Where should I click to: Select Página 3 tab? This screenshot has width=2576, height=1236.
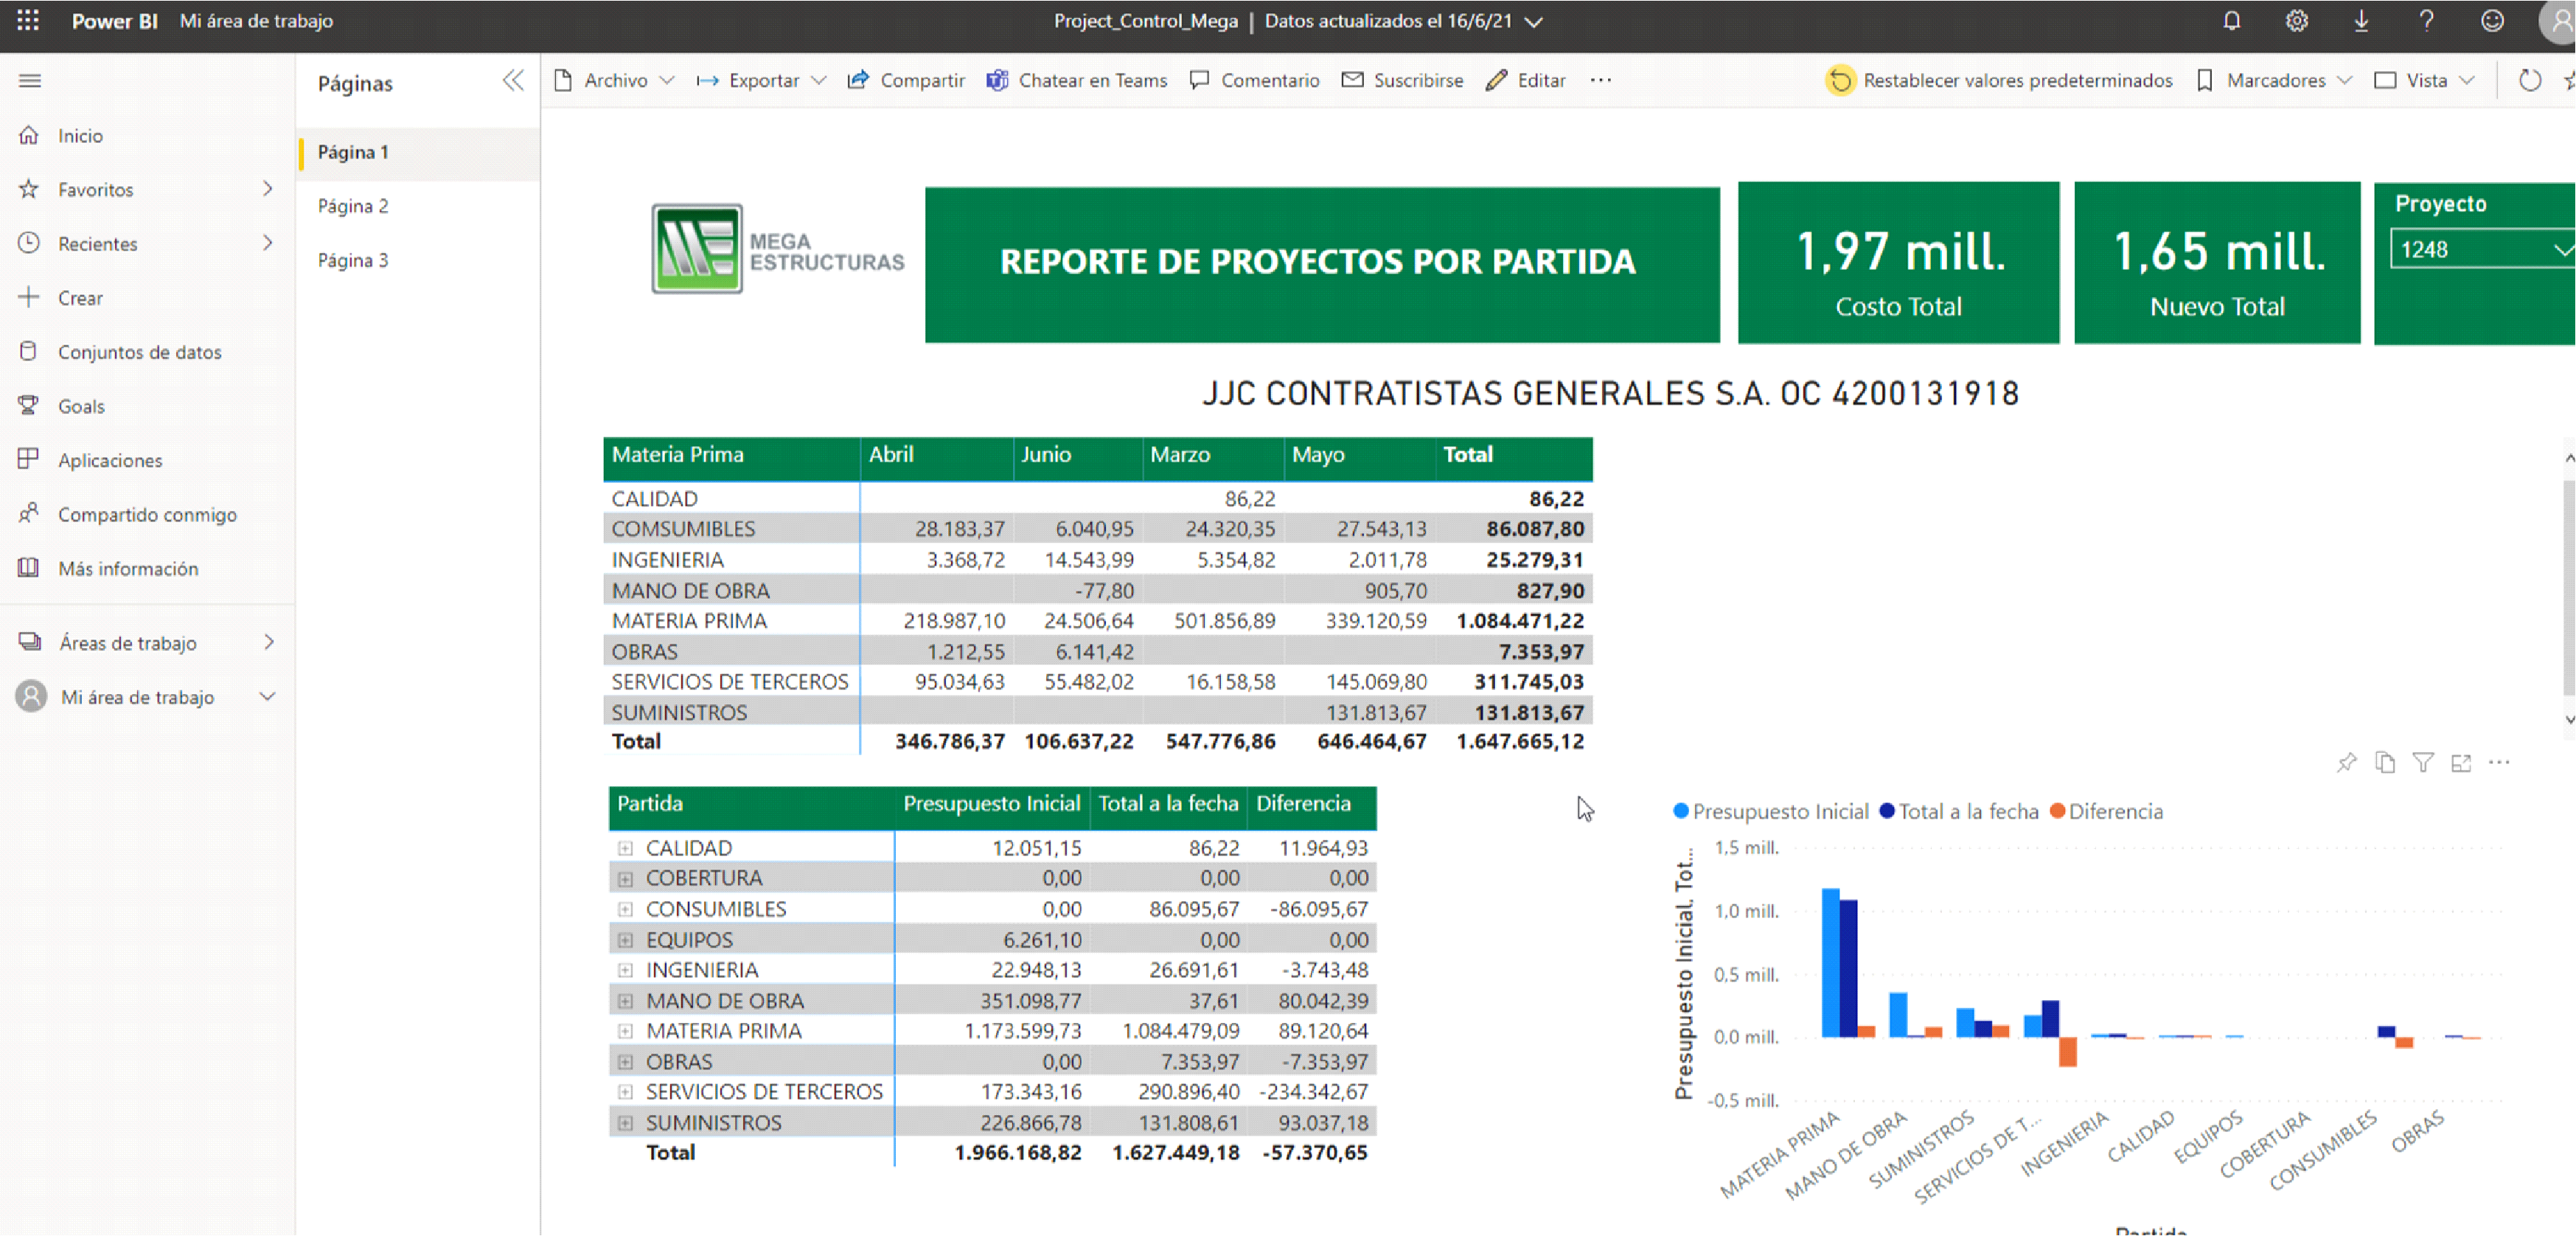418,260
